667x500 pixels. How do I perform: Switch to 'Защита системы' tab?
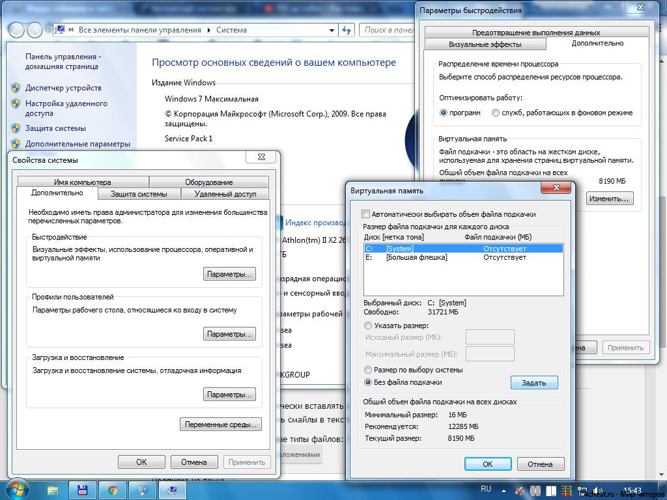[139, 194]
